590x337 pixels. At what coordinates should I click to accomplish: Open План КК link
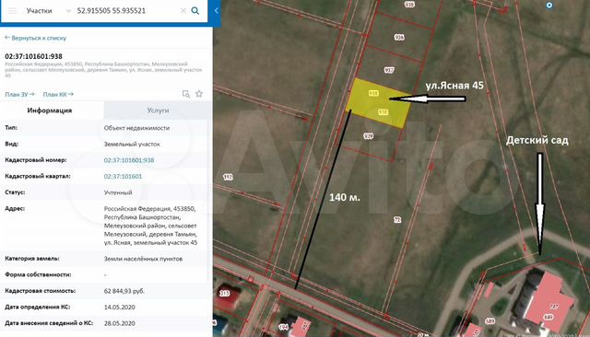coord(58,94)
